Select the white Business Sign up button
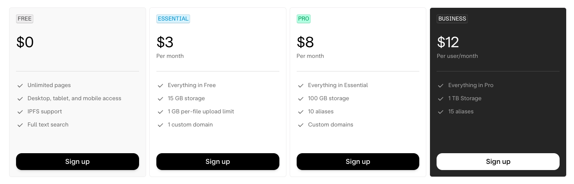This screenshot has height=184, width=574. click(498, 161)
